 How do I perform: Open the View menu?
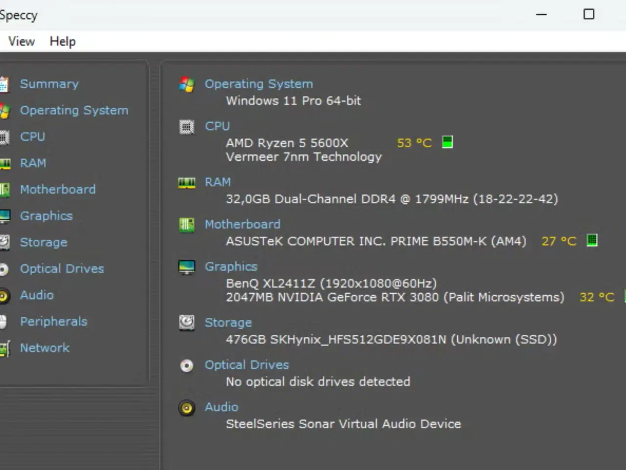point(22,42)
